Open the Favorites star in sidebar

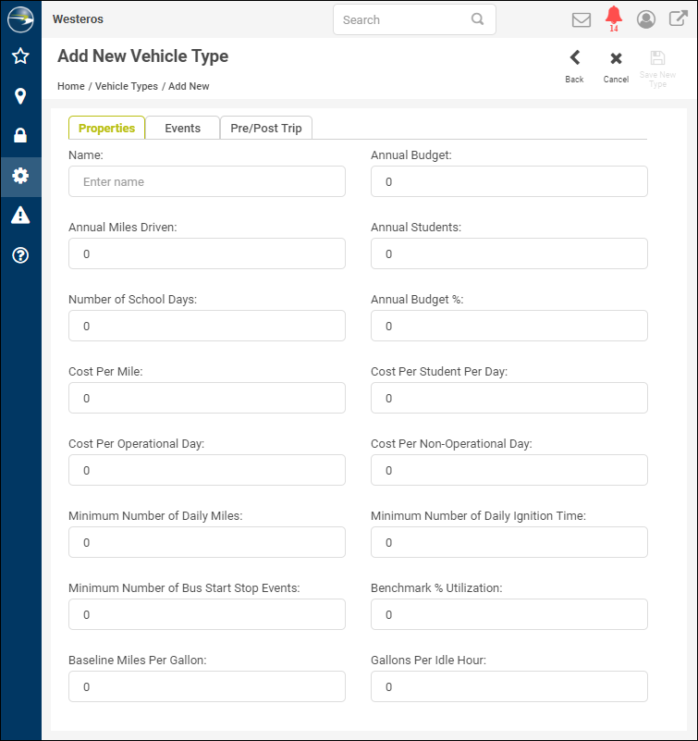[x=20, y=56]
